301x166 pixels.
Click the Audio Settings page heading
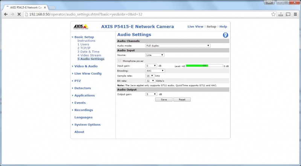(134, 34)
